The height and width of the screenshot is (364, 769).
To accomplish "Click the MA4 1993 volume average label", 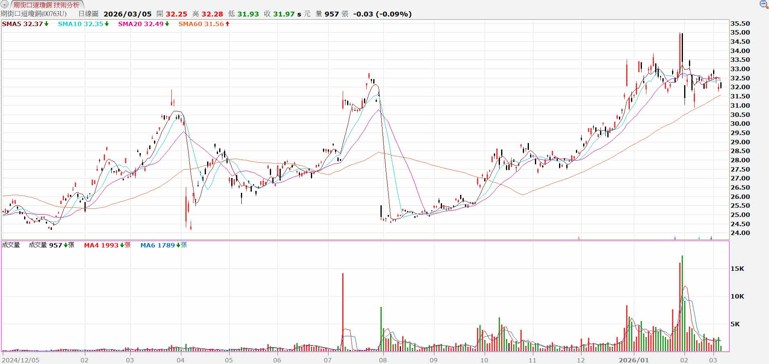I will pos(107,245).
